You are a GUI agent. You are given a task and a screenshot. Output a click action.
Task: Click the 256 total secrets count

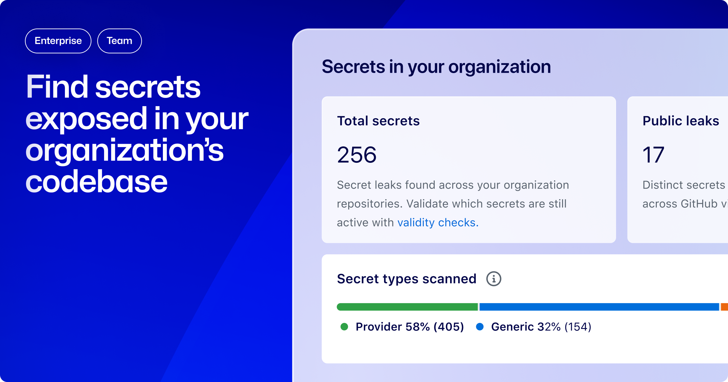[357, 155]
